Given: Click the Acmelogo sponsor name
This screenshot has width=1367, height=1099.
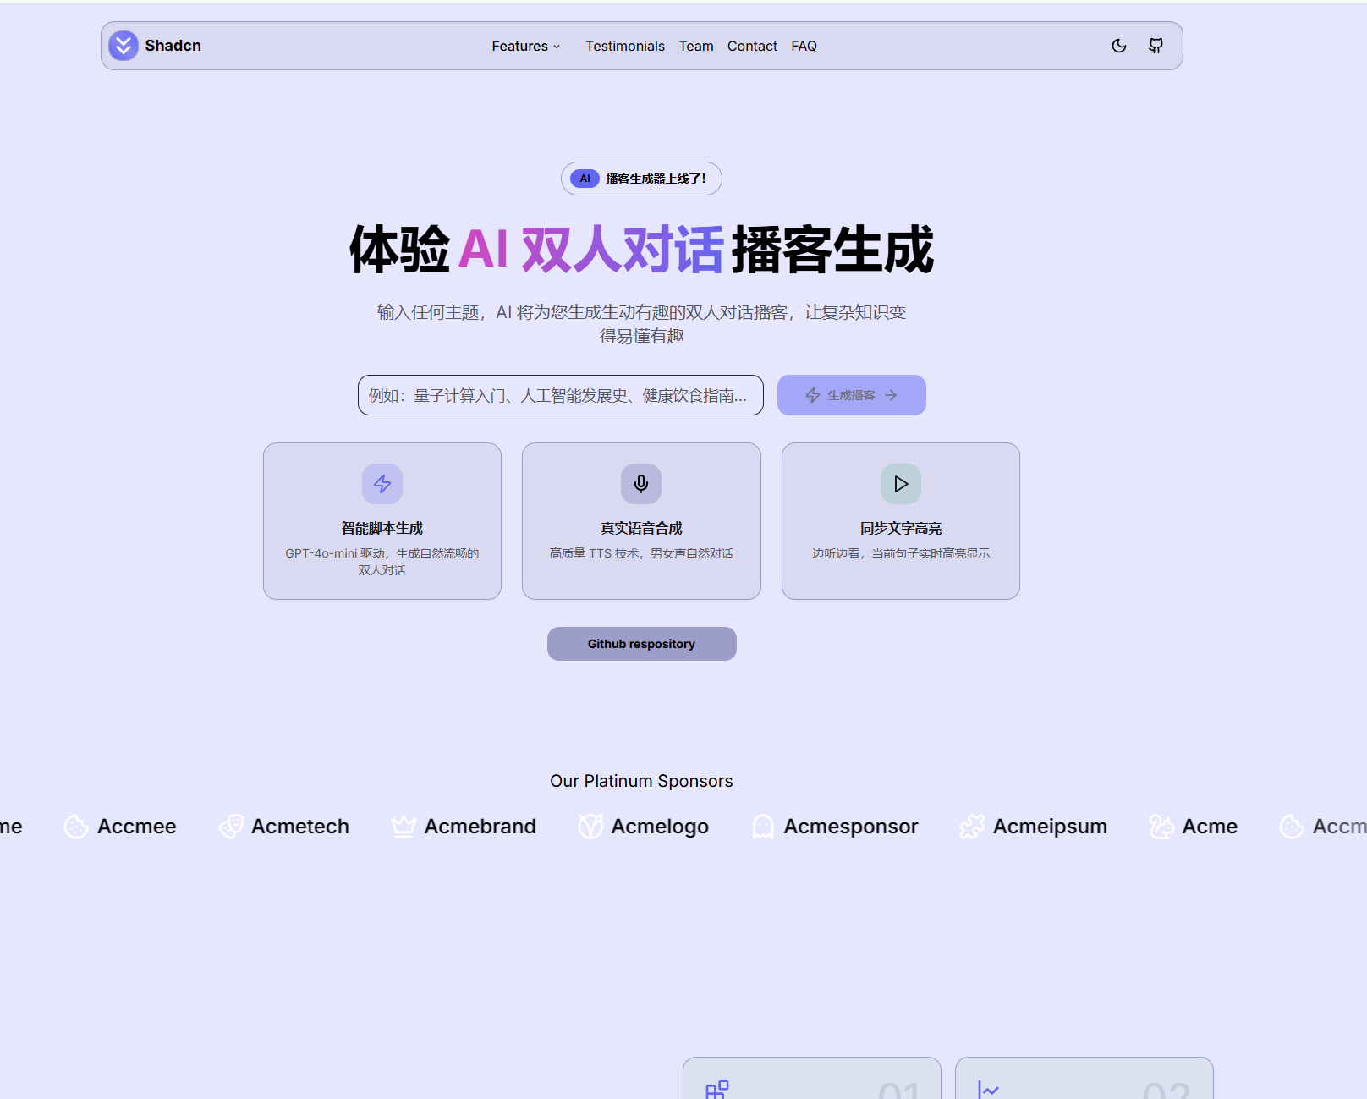Looking at the screenshot, I should 660,827.
